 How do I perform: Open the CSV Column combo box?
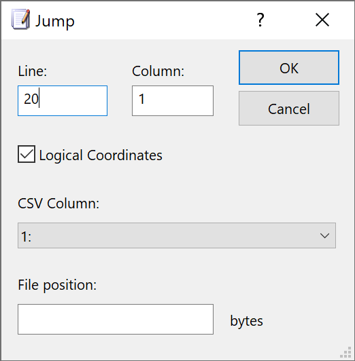[177, 235]
